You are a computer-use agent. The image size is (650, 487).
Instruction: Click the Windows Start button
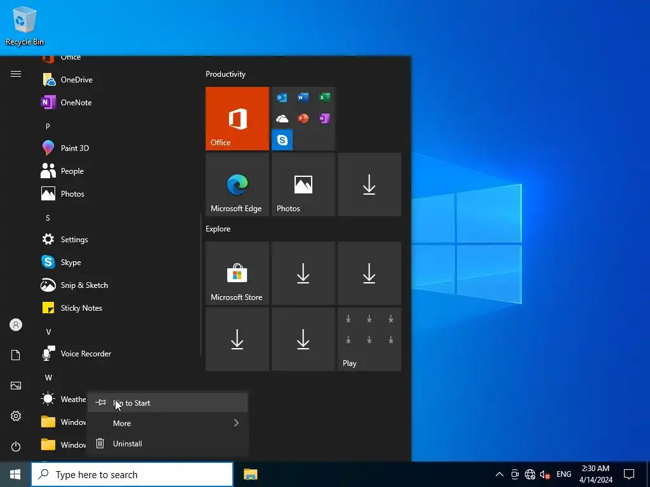[x=15, y=474]
